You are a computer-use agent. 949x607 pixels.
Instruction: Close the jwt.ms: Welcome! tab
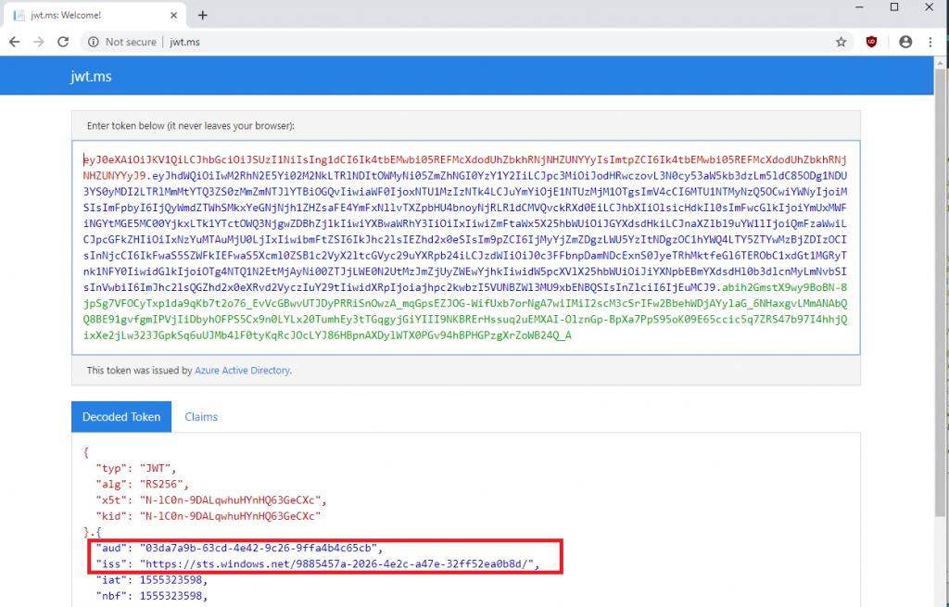(174, 15)
